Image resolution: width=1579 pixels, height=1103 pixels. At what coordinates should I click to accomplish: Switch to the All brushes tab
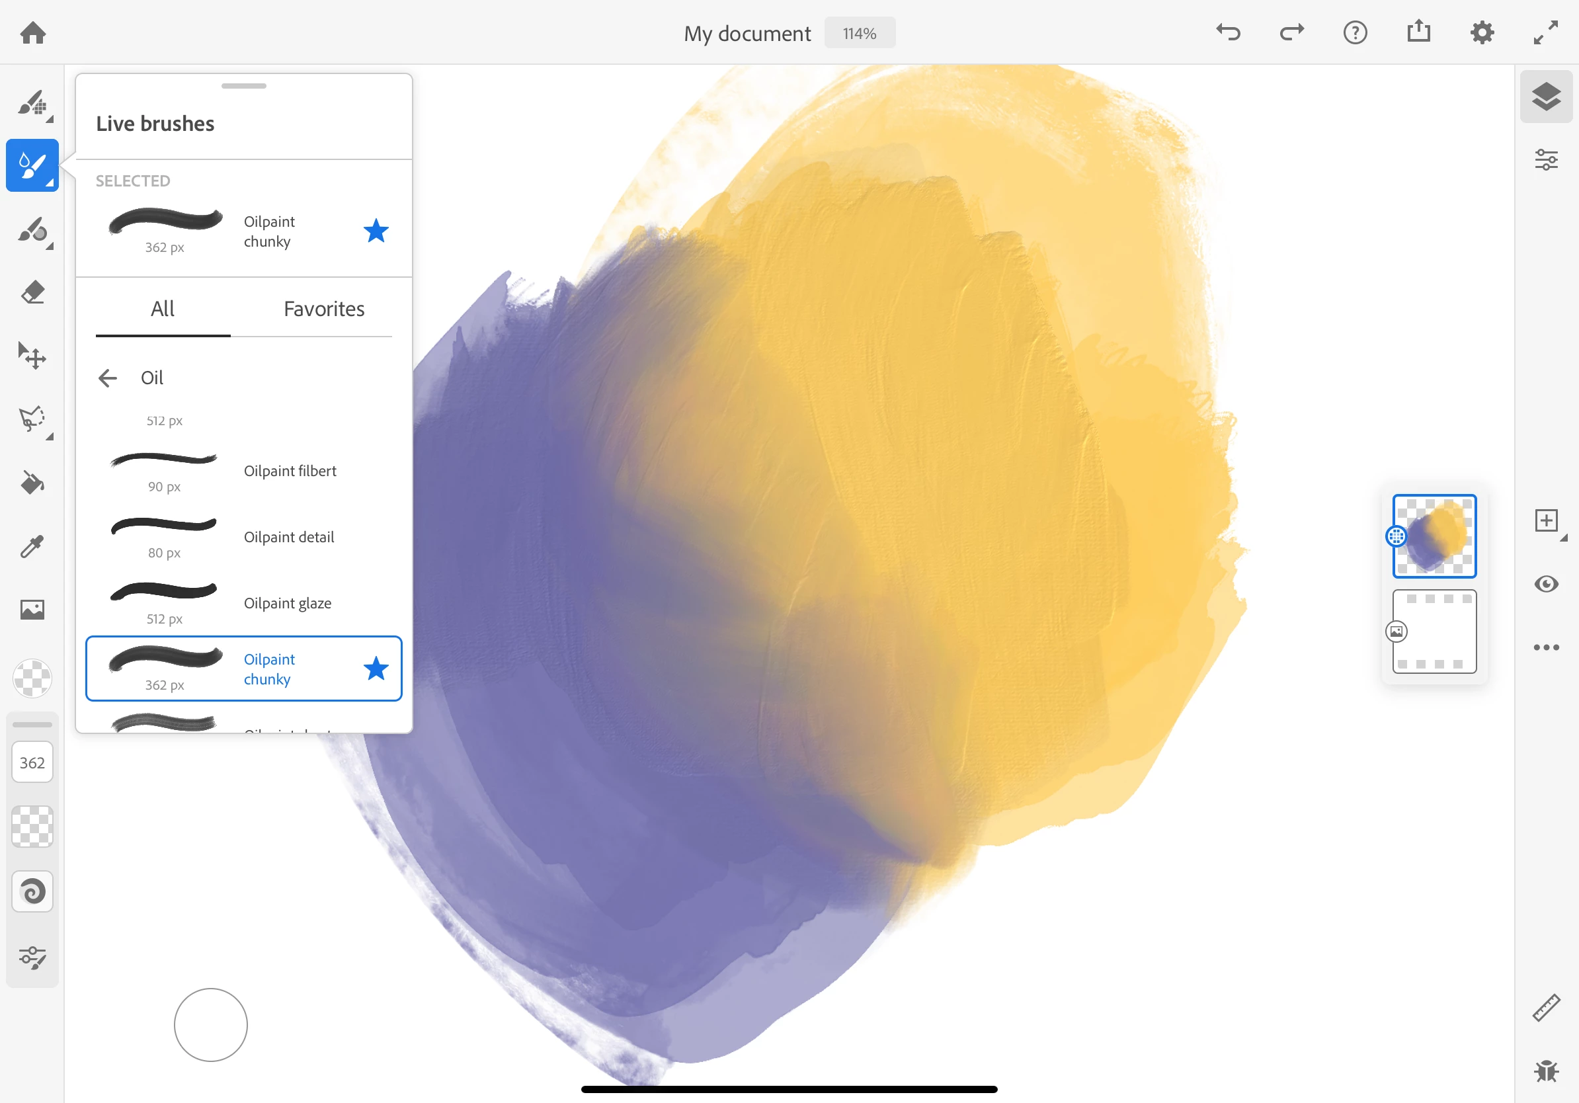point(163,309)
